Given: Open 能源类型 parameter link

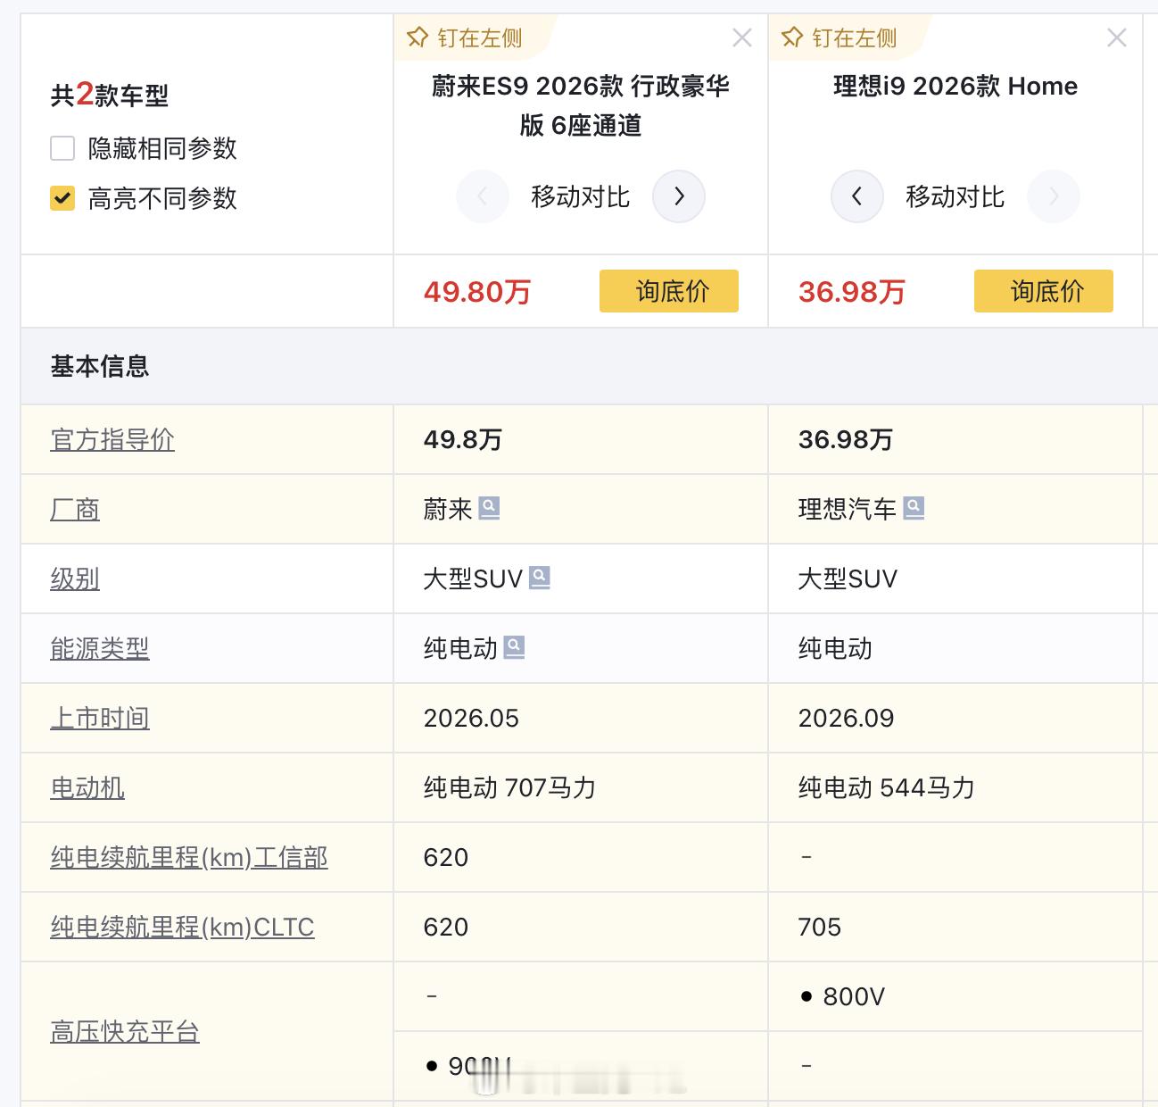Looking at the screenshot, I should click(x=100, y=648).
